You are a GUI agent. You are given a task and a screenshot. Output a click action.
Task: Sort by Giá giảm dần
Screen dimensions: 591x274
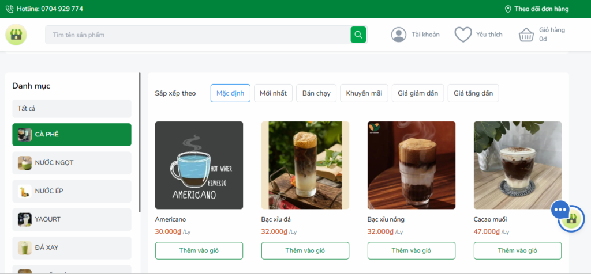417,93
